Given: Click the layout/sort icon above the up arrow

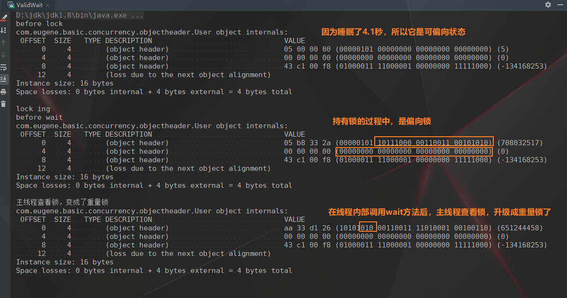Looking at the screenshot, I should coord(4,30).
